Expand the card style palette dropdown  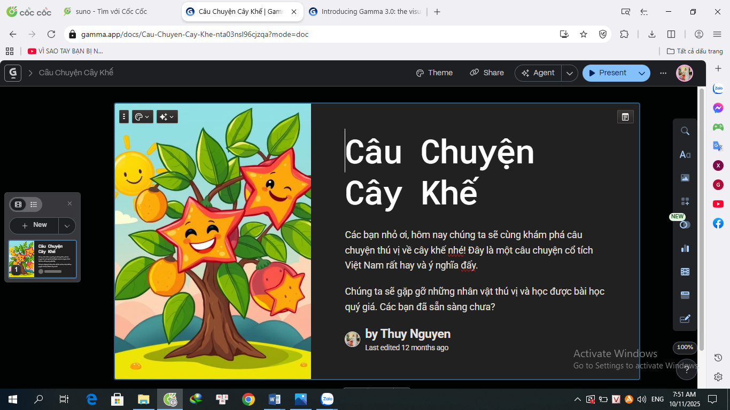142,116
